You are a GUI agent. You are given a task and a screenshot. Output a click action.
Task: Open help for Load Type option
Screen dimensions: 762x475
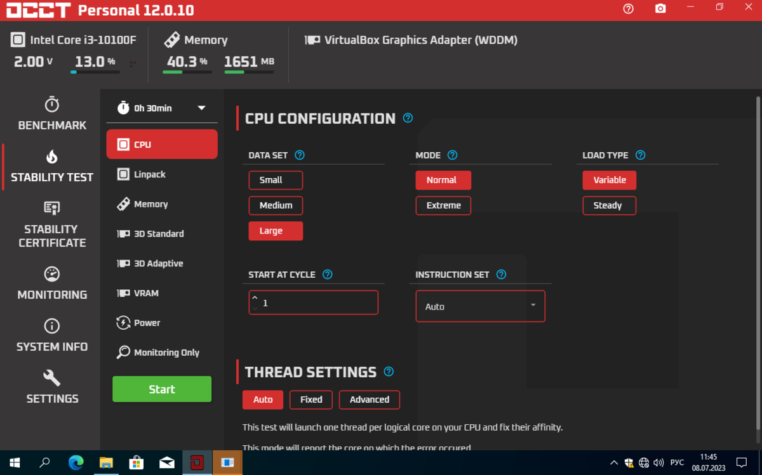coord(640,155)
